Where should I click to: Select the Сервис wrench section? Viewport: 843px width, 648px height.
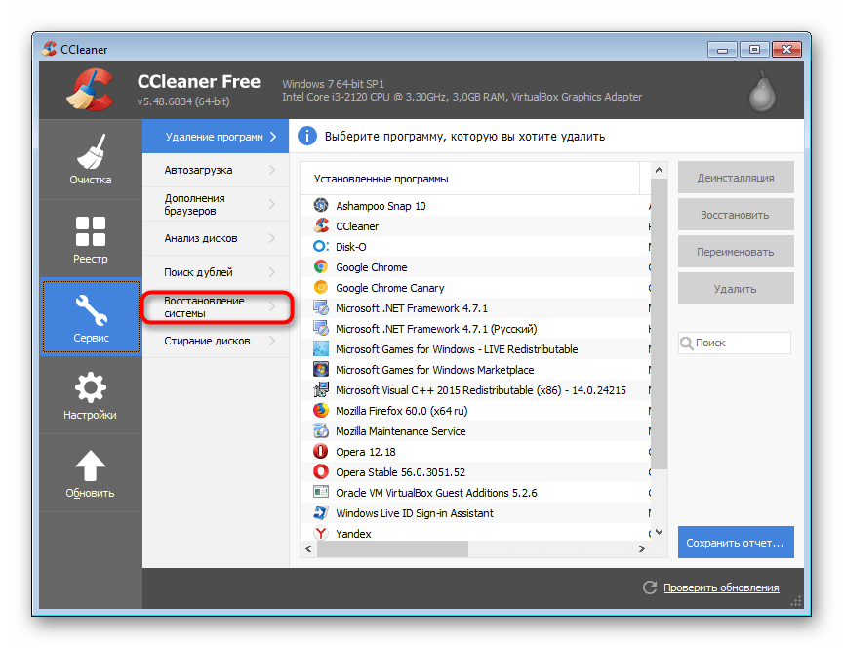tap(91, 317)
